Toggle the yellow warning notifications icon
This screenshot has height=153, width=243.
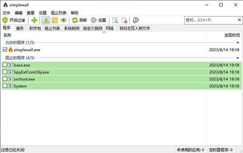point(46,20)
